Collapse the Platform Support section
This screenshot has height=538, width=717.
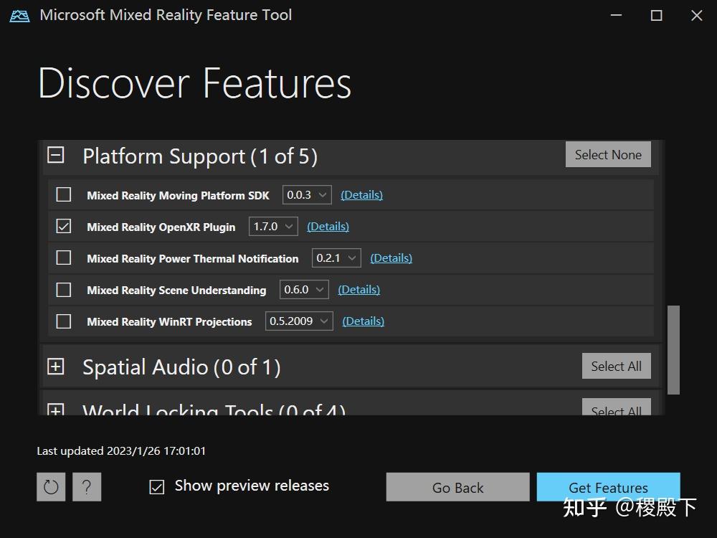tap(55, 155)
